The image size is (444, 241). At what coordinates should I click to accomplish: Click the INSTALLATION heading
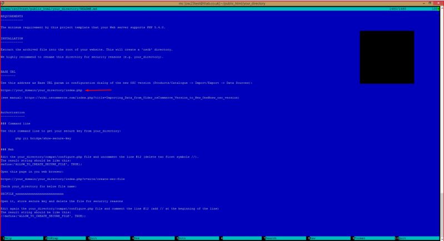point(12,38)
